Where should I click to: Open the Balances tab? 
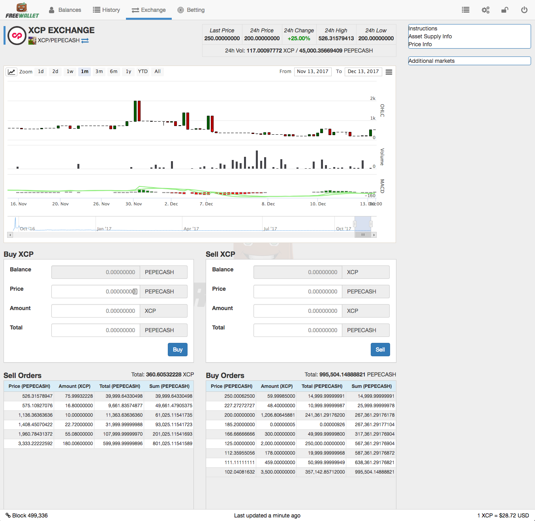[65, 10]
